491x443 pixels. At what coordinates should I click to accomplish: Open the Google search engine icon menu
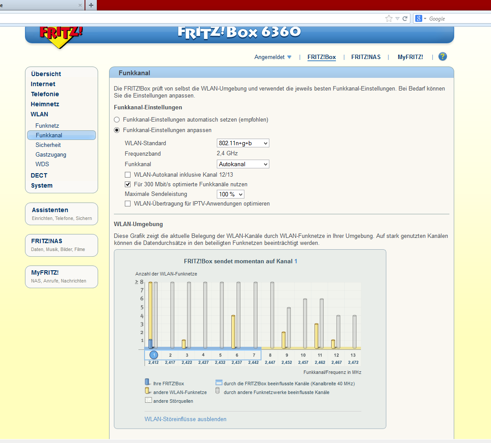420,18
